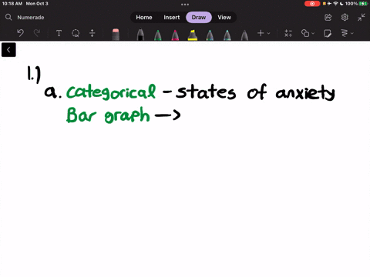The image size is (370, 277).
Task: Tap the red screen recording indicator
Action: (312, 4)
